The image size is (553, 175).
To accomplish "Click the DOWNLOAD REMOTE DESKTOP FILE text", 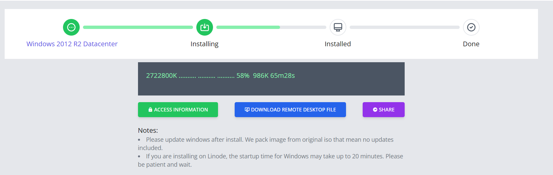I will point(293,109).
